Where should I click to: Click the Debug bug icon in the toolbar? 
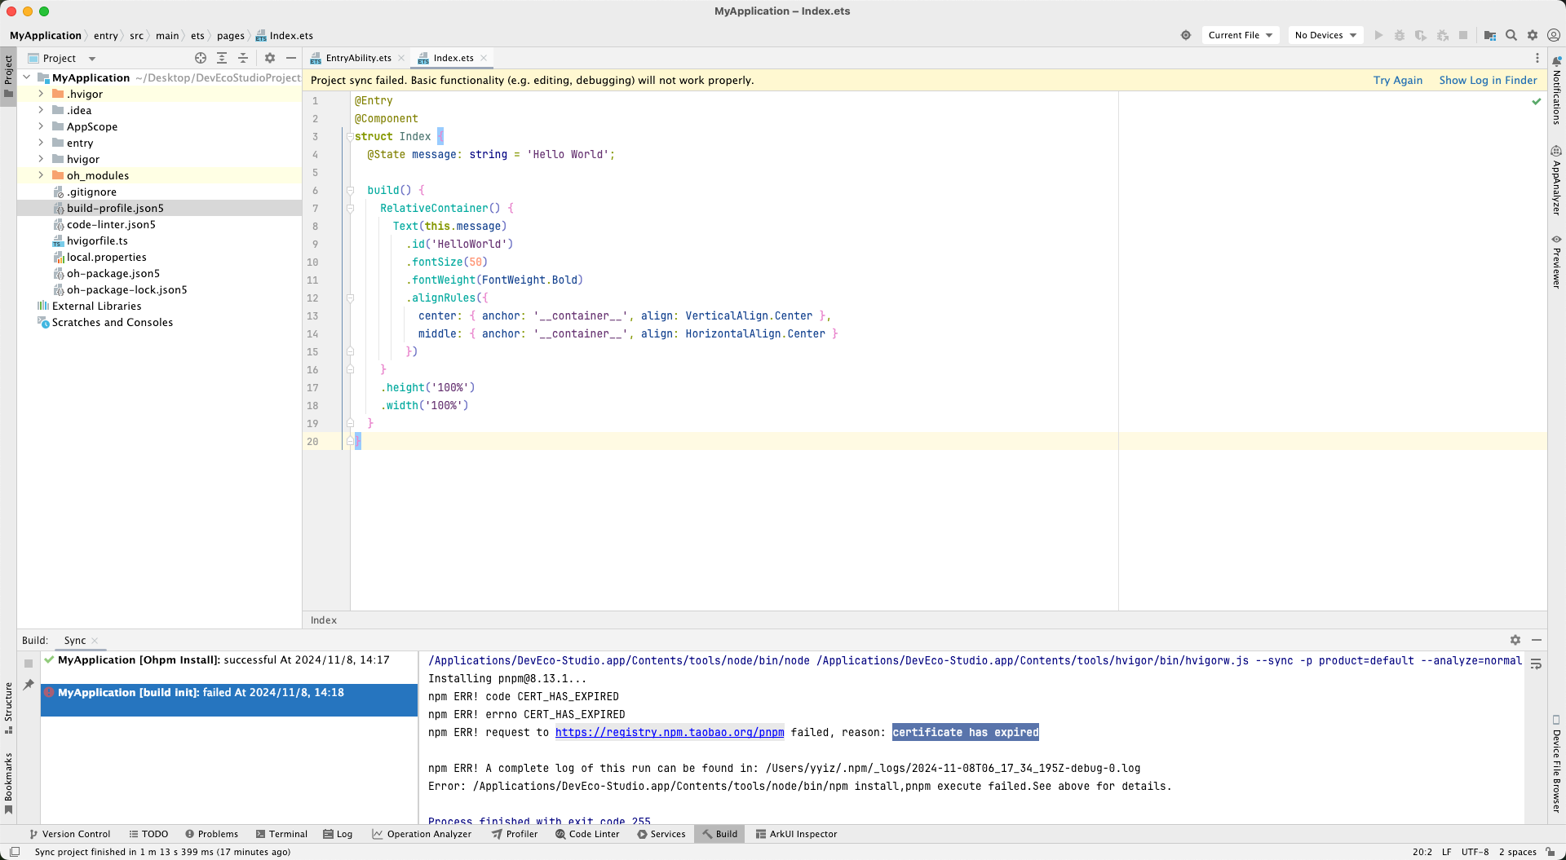[x=1400, y=35]
